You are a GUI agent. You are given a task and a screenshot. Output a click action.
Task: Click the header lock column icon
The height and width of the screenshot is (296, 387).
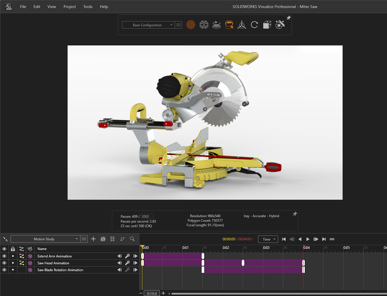[13, 249]
